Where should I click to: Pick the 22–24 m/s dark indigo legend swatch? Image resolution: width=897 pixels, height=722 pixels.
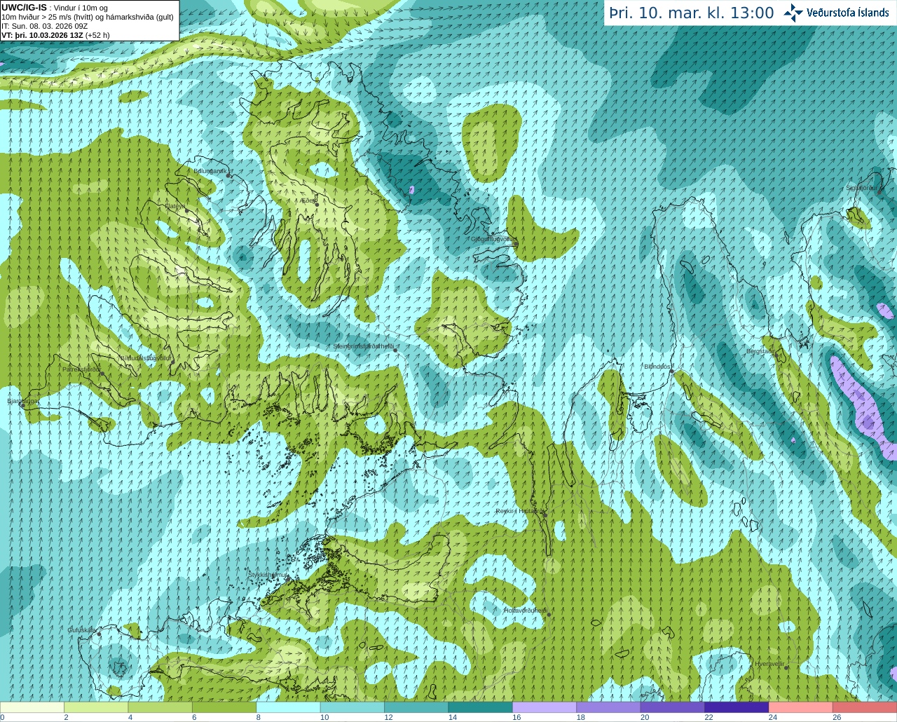pyautogui.click(x=737, y=707)
